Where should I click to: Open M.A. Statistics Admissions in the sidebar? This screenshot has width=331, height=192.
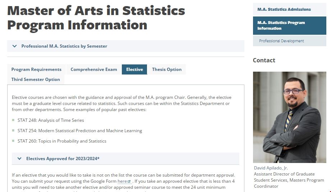[x=284, y=9]
